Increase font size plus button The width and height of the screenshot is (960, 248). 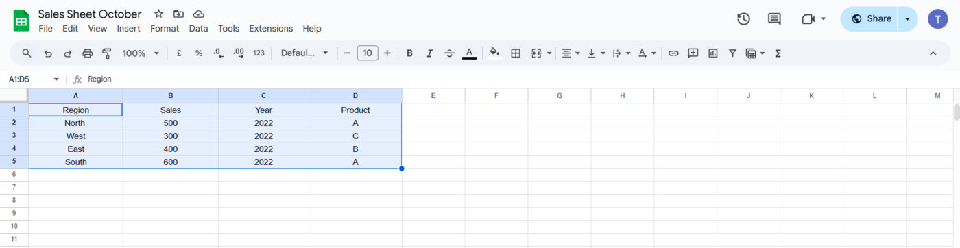(x=387, y=53)
